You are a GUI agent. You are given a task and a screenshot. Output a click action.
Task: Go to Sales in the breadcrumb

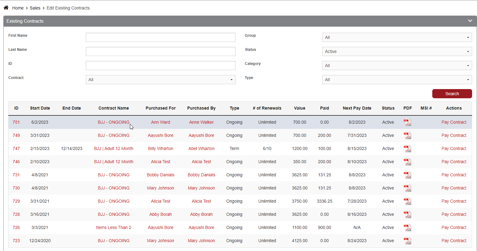pos(35,8)
